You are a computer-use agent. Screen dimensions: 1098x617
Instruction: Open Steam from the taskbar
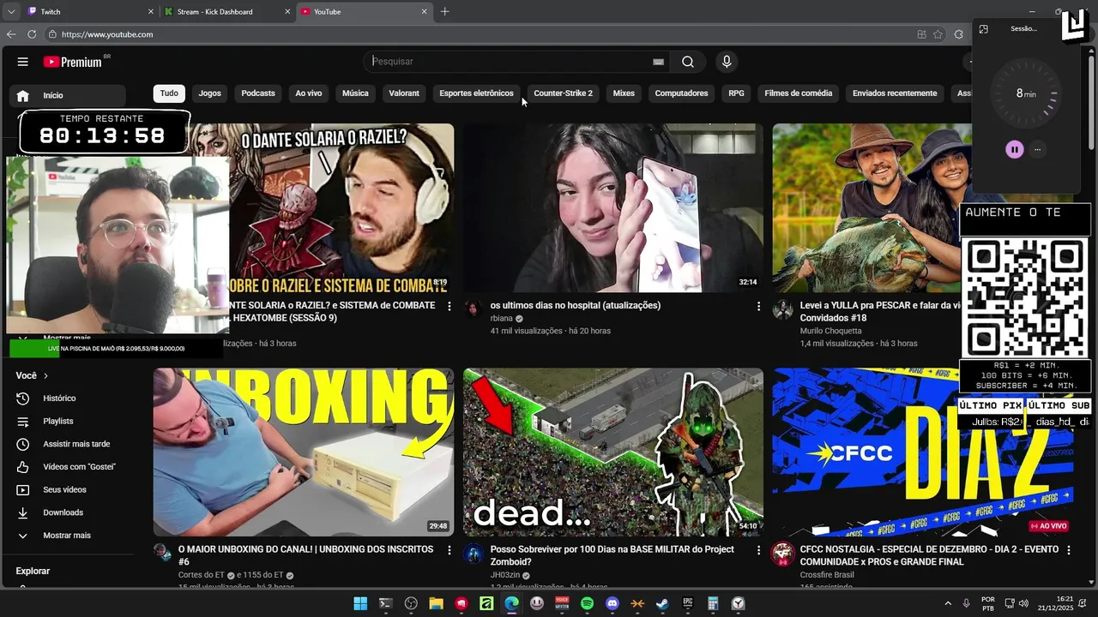[662, 603]
